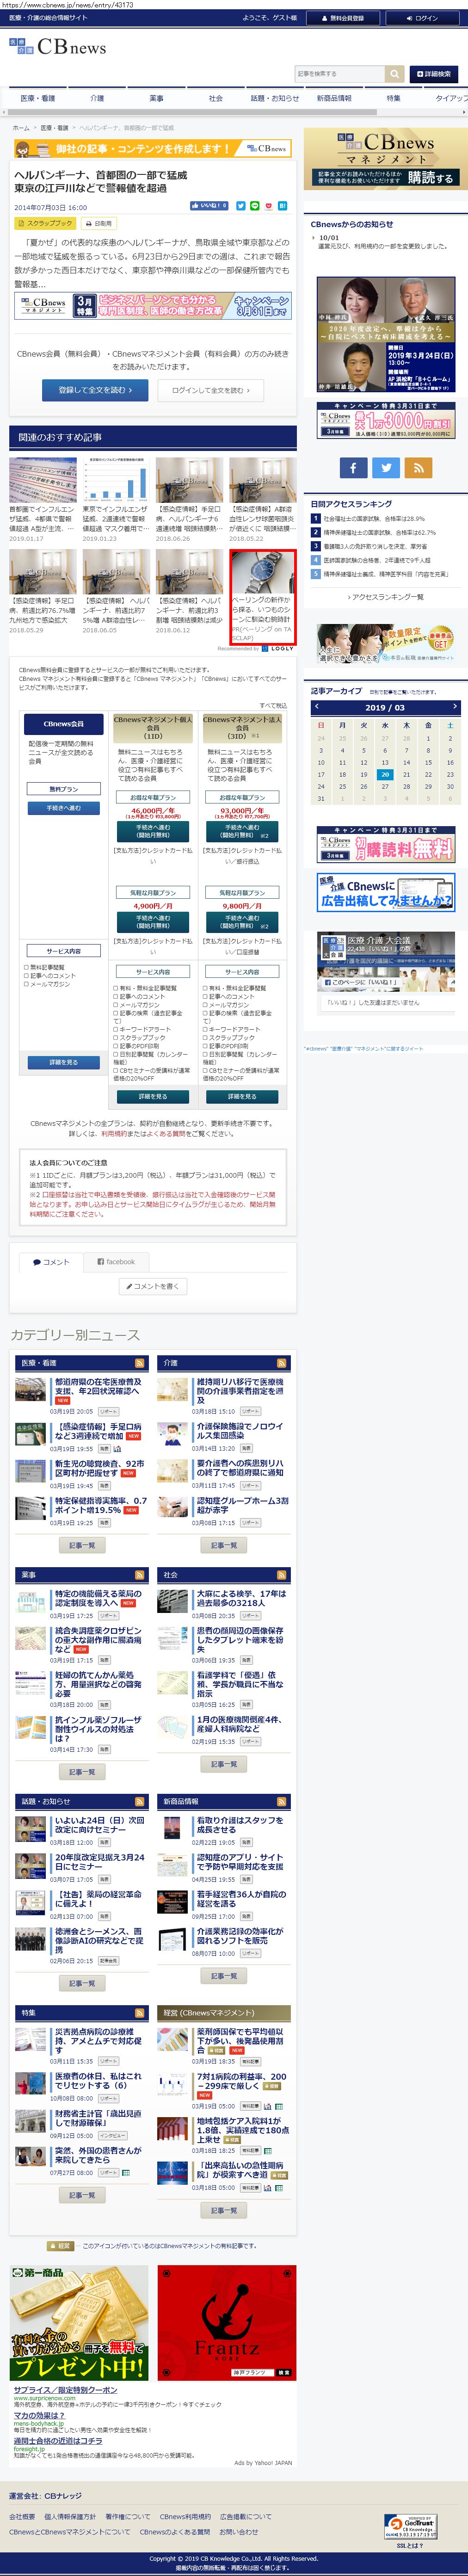
Task: Click 手続きへ進む under 無料プラン
Action: 63,807
